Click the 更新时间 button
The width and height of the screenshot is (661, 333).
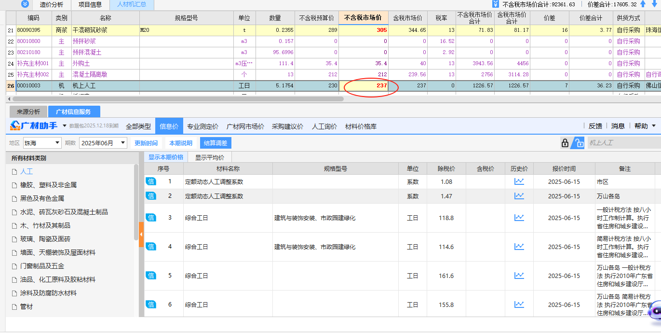[x=146, y=143]
